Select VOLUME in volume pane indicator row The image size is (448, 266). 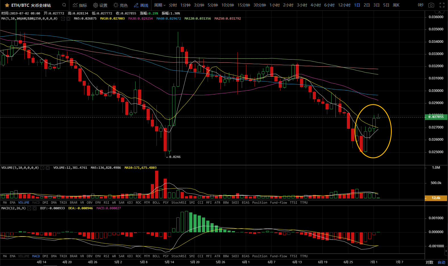click(24, 202)
